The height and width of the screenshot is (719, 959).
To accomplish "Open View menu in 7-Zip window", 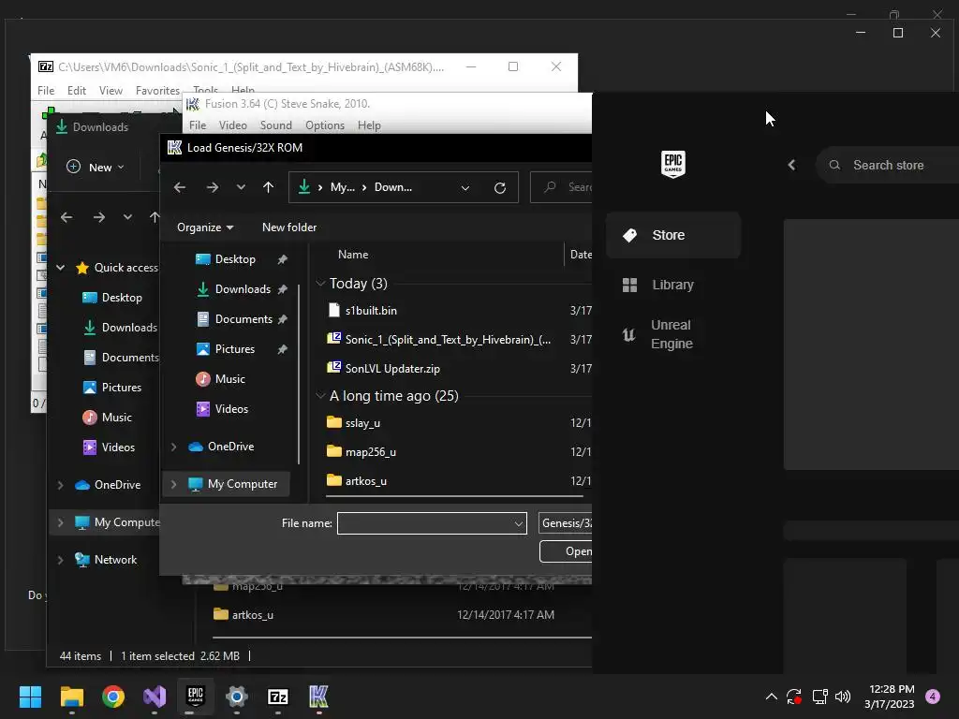I will (111, 91).
